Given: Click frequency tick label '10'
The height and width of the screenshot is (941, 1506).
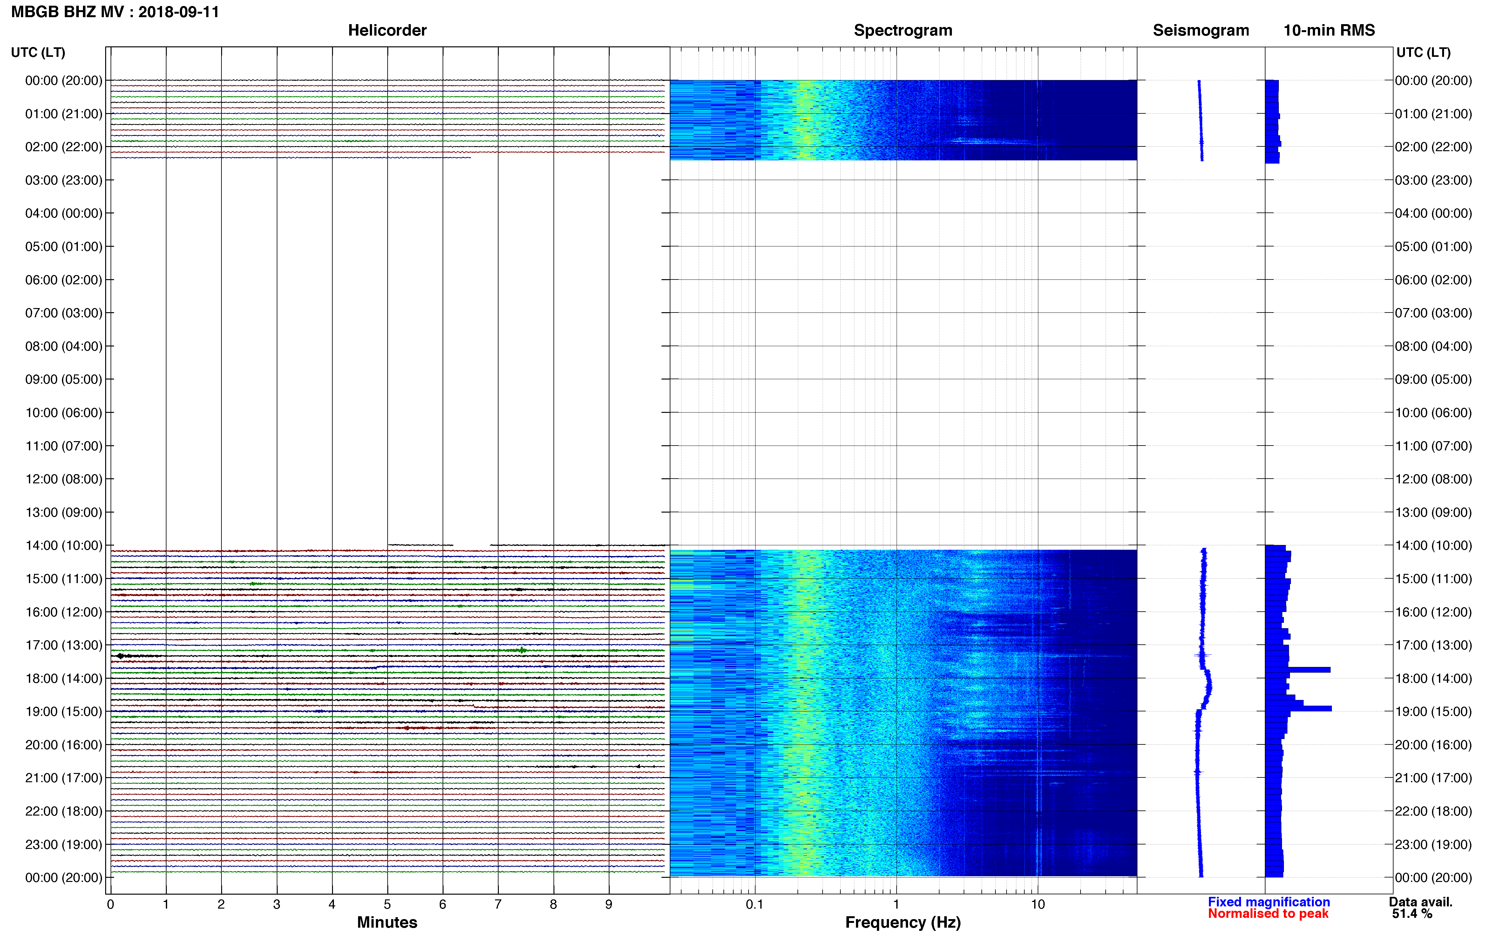Looking at the screenshot, I should 1038,904.
